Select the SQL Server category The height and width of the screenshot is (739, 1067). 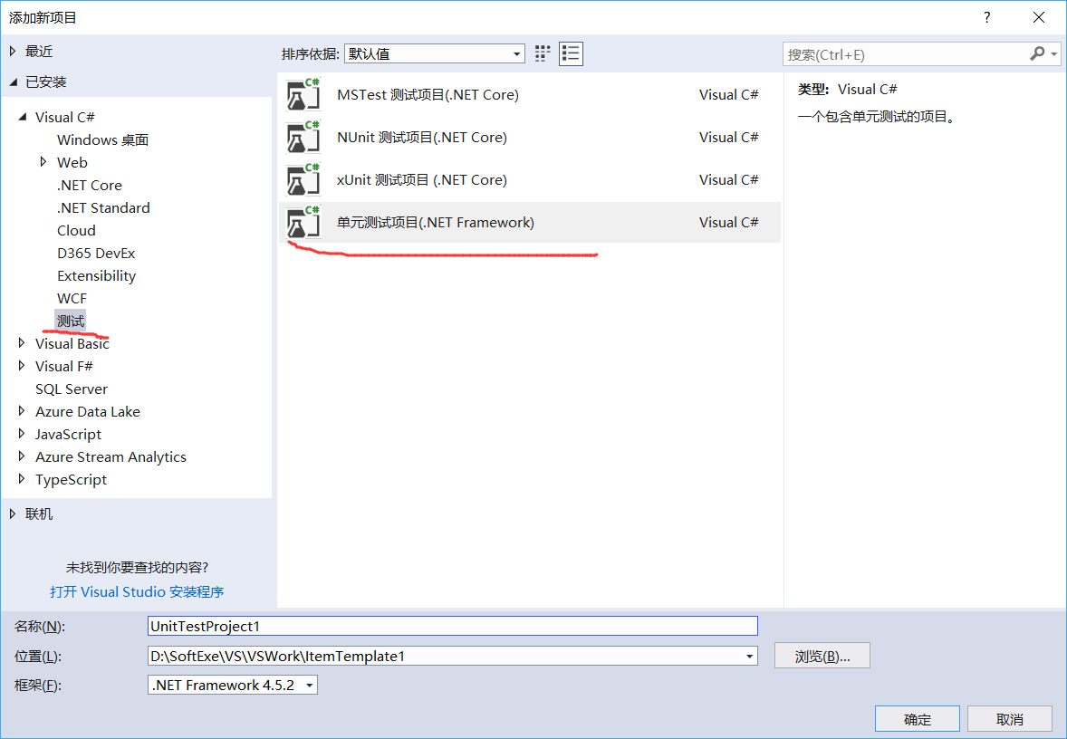(72, 389)
